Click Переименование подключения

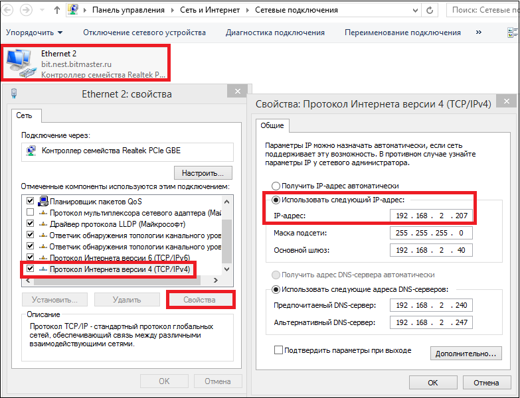point(402,33)
